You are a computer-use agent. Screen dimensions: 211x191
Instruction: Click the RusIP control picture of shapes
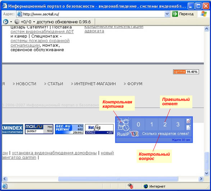[x=123, y=124]
